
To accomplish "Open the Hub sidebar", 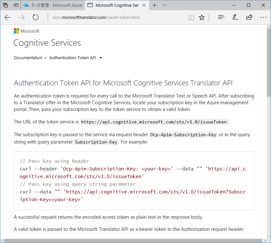I will [x=221, y=17].
